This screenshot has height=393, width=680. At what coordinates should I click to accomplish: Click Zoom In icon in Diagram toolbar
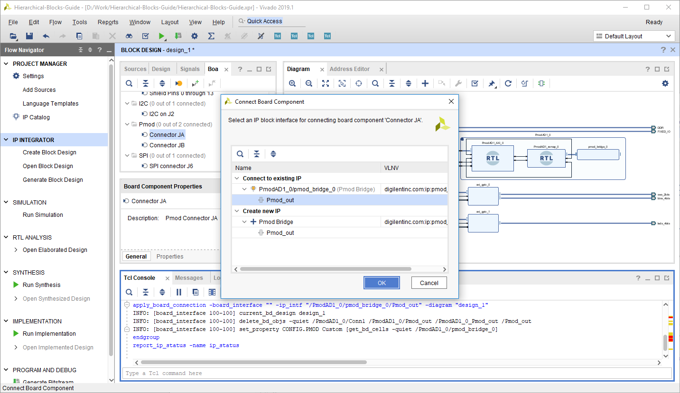(x=292, y=83)
